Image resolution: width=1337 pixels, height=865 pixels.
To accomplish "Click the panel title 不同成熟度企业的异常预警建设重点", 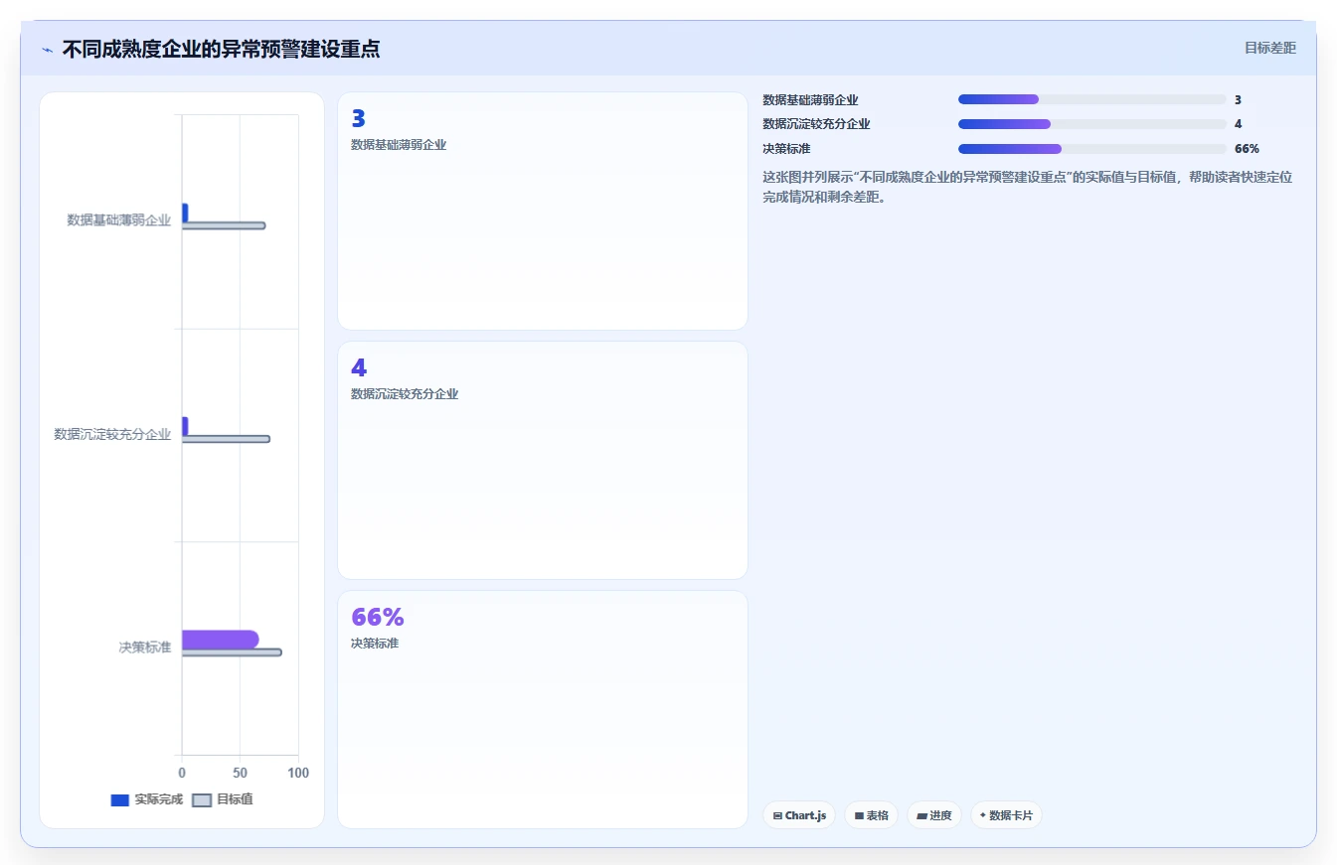I will click(x=221, y=49).
